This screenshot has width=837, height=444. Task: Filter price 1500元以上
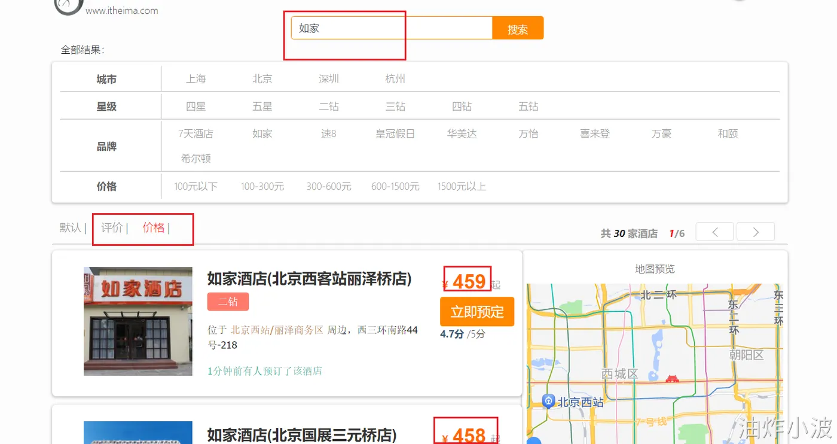point(462,187)
